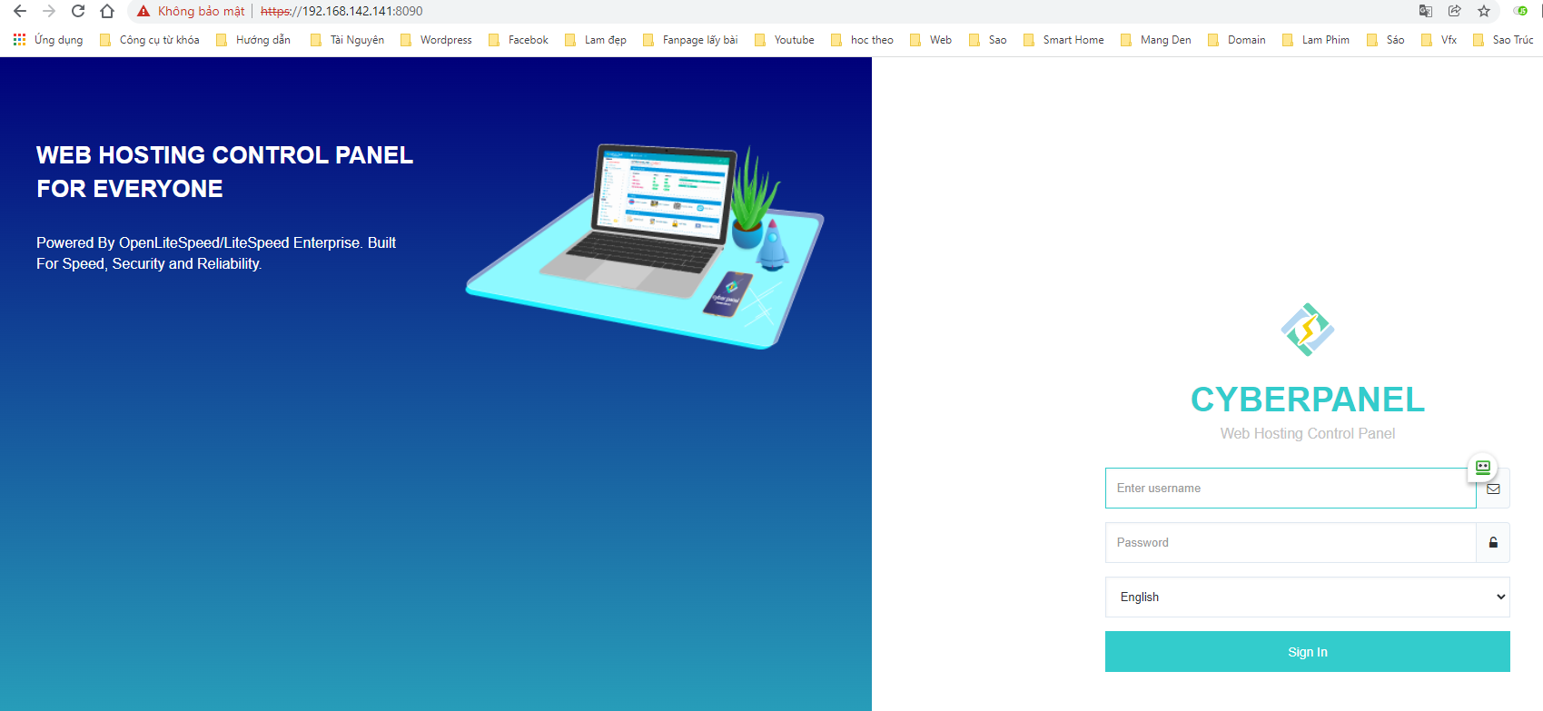Screen dimensions: 1543x711
Task: Click the Enter username field
Action: tap(1290, 489)
